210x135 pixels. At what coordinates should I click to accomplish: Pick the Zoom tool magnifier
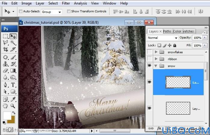tap(13, 106)
